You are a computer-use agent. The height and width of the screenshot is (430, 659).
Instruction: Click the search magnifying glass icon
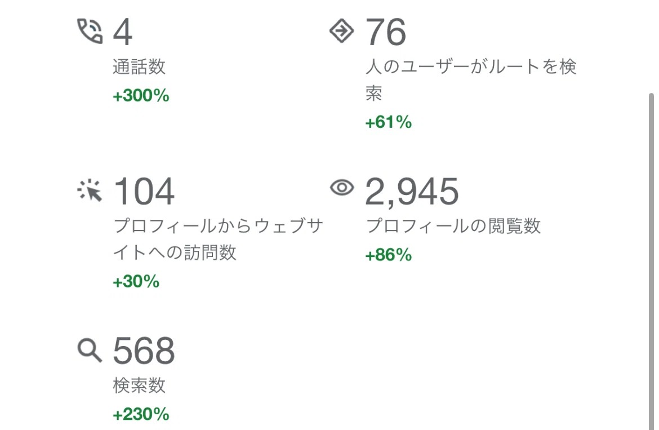(90, 351)
